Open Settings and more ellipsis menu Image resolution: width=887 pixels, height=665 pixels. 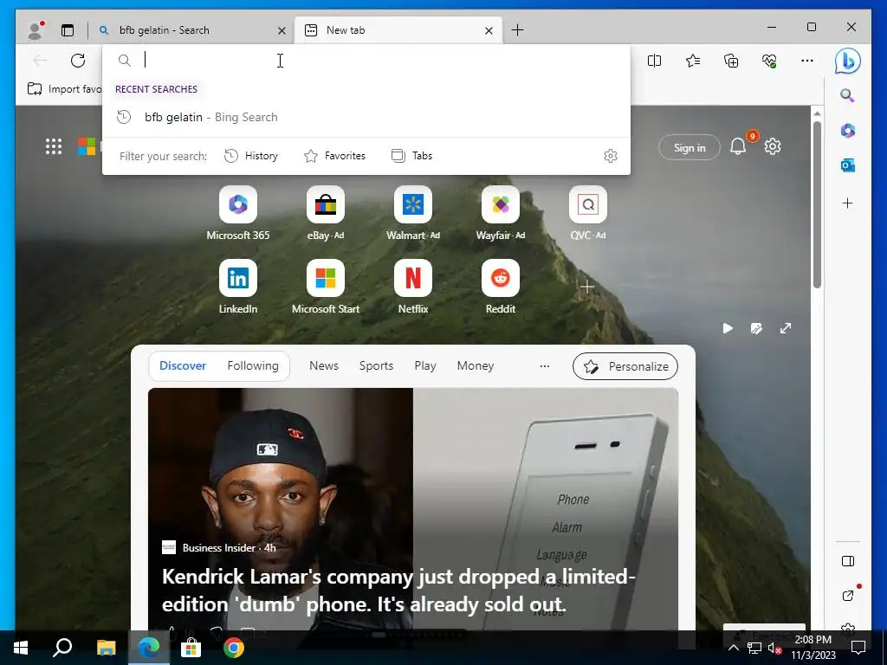(x=807, y=61)
